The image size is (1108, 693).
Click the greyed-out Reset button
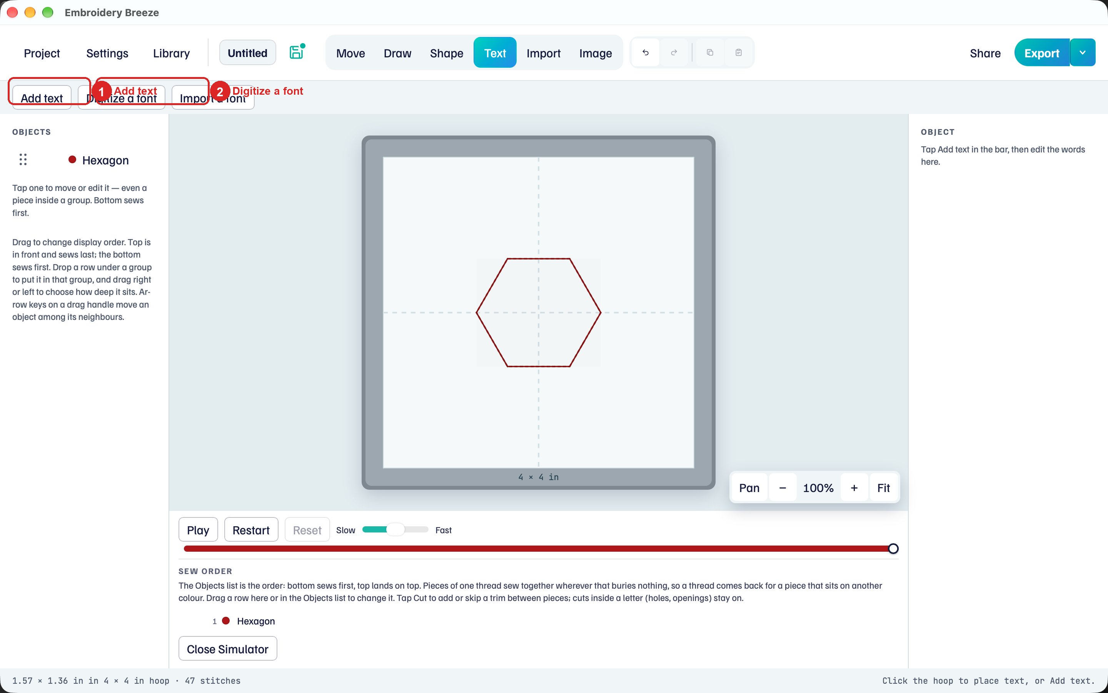(x=307, y=530)
